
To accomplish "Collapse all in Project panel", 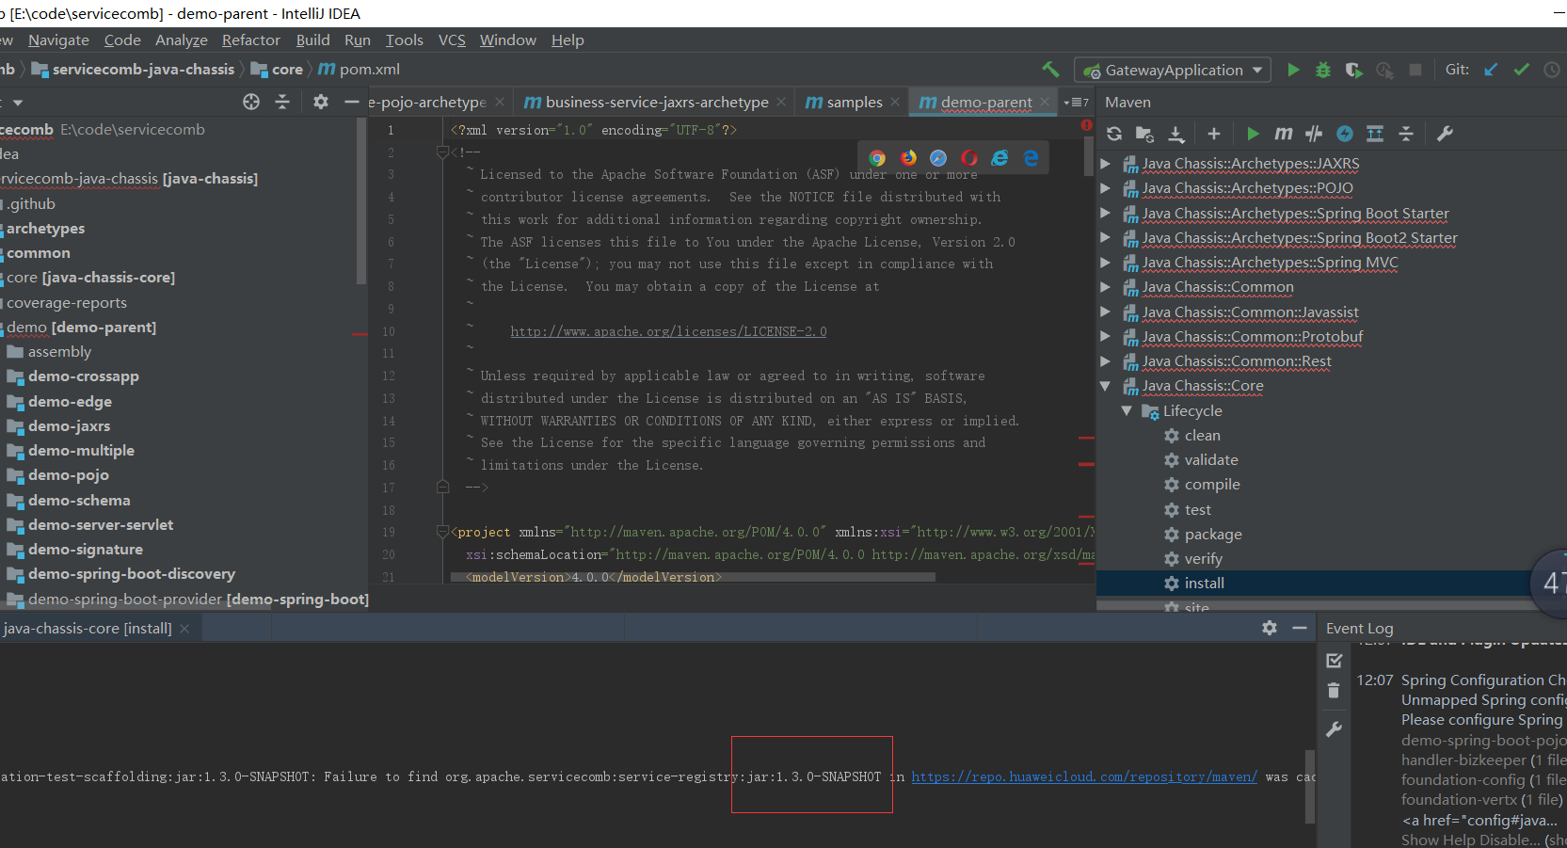I will click(282, 102).
